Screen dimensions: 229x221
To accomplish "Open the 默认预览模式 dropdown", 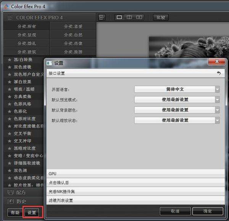I will 177,99.
